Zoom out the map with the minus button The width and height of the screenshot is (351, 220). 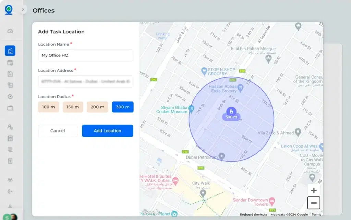(314, 203)
